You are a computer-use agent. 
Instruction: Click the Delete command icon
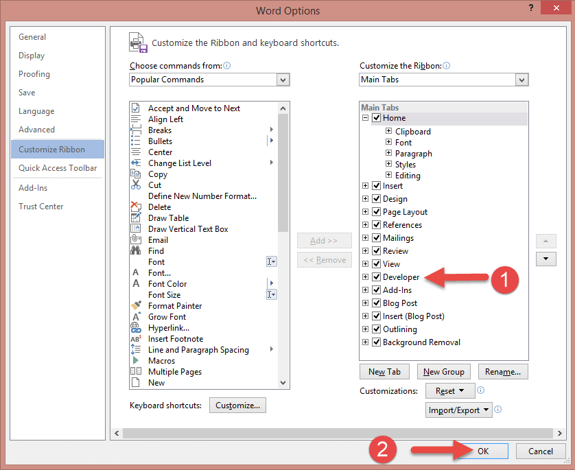[136, 207]
